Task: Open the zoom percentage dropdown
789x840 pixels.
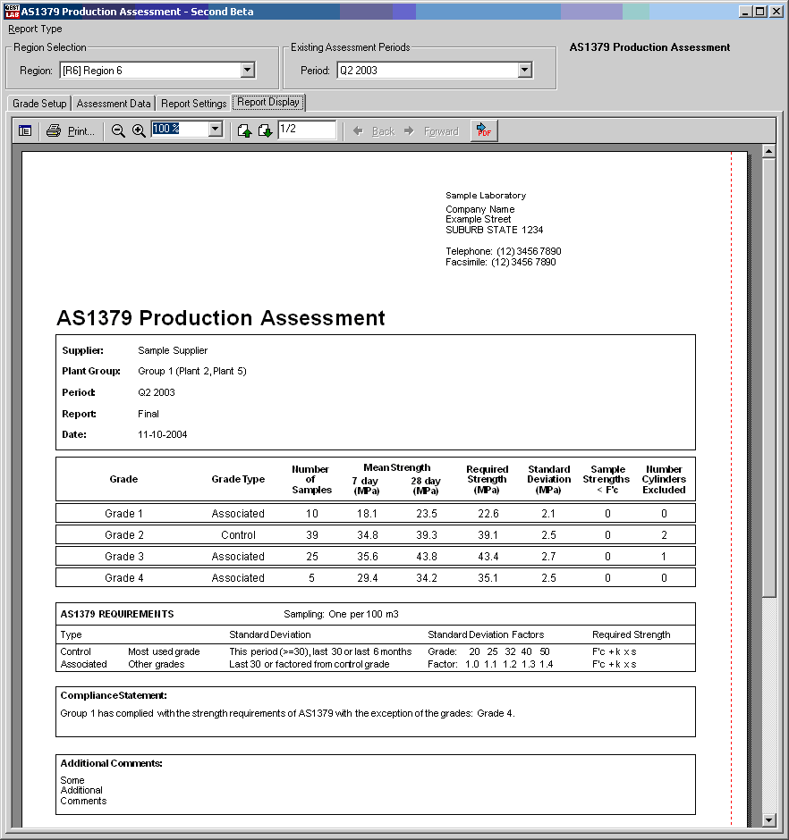Action: [x=215, y=130]
